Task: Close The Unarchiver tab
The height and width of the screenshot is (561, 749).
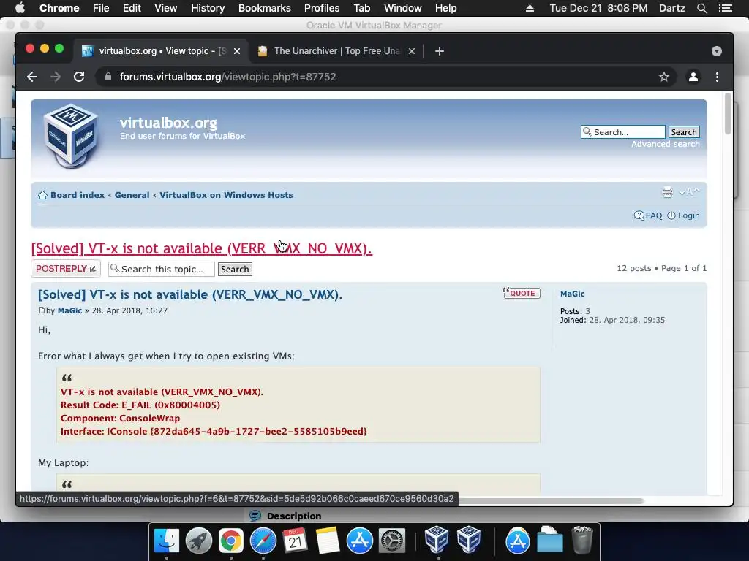Action: [x=412, y=51]
